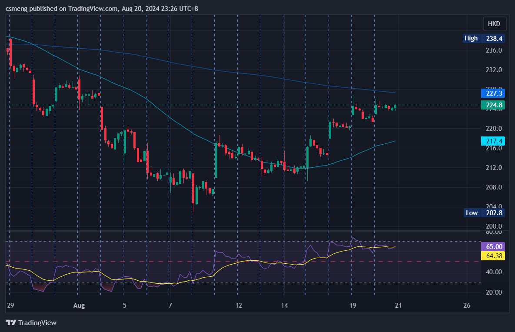This screenshot has height=332, width=515.
Task: Click the Low 202.8 price label
Action: (484, 213)
